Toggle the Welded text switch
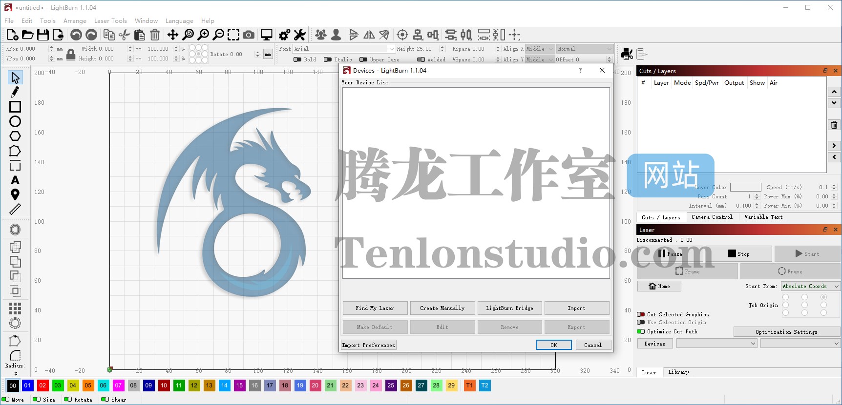 click(421, 59)
